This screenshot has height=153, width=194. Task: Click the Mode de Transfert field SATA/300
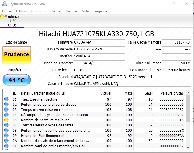(99, 63)
